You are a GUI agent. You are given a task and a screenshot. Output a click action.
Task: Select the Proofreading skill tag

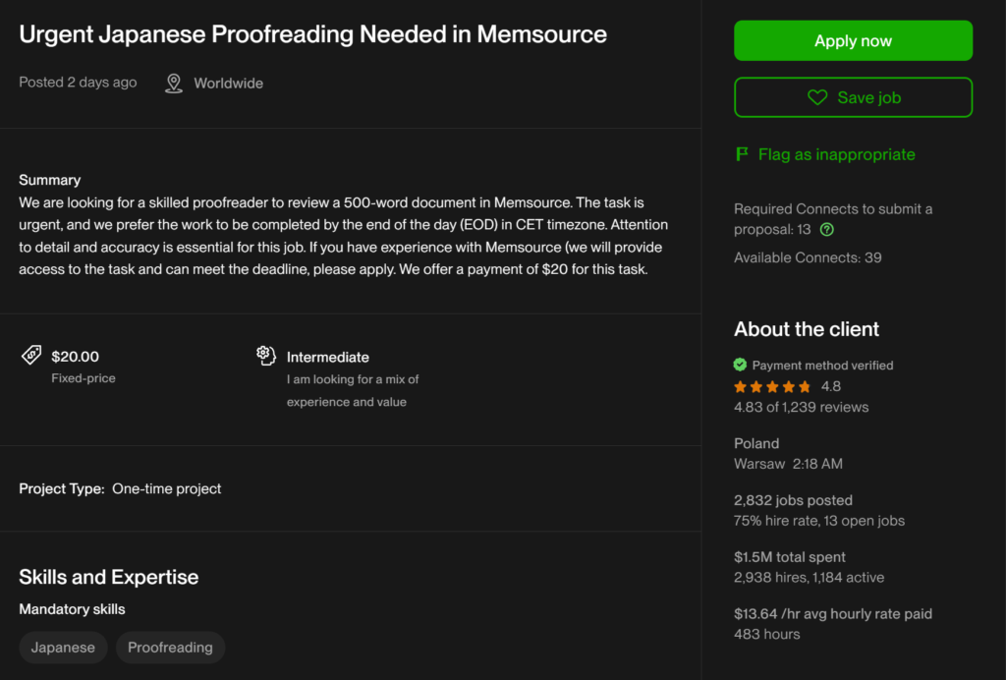click(x=170, y=648)
